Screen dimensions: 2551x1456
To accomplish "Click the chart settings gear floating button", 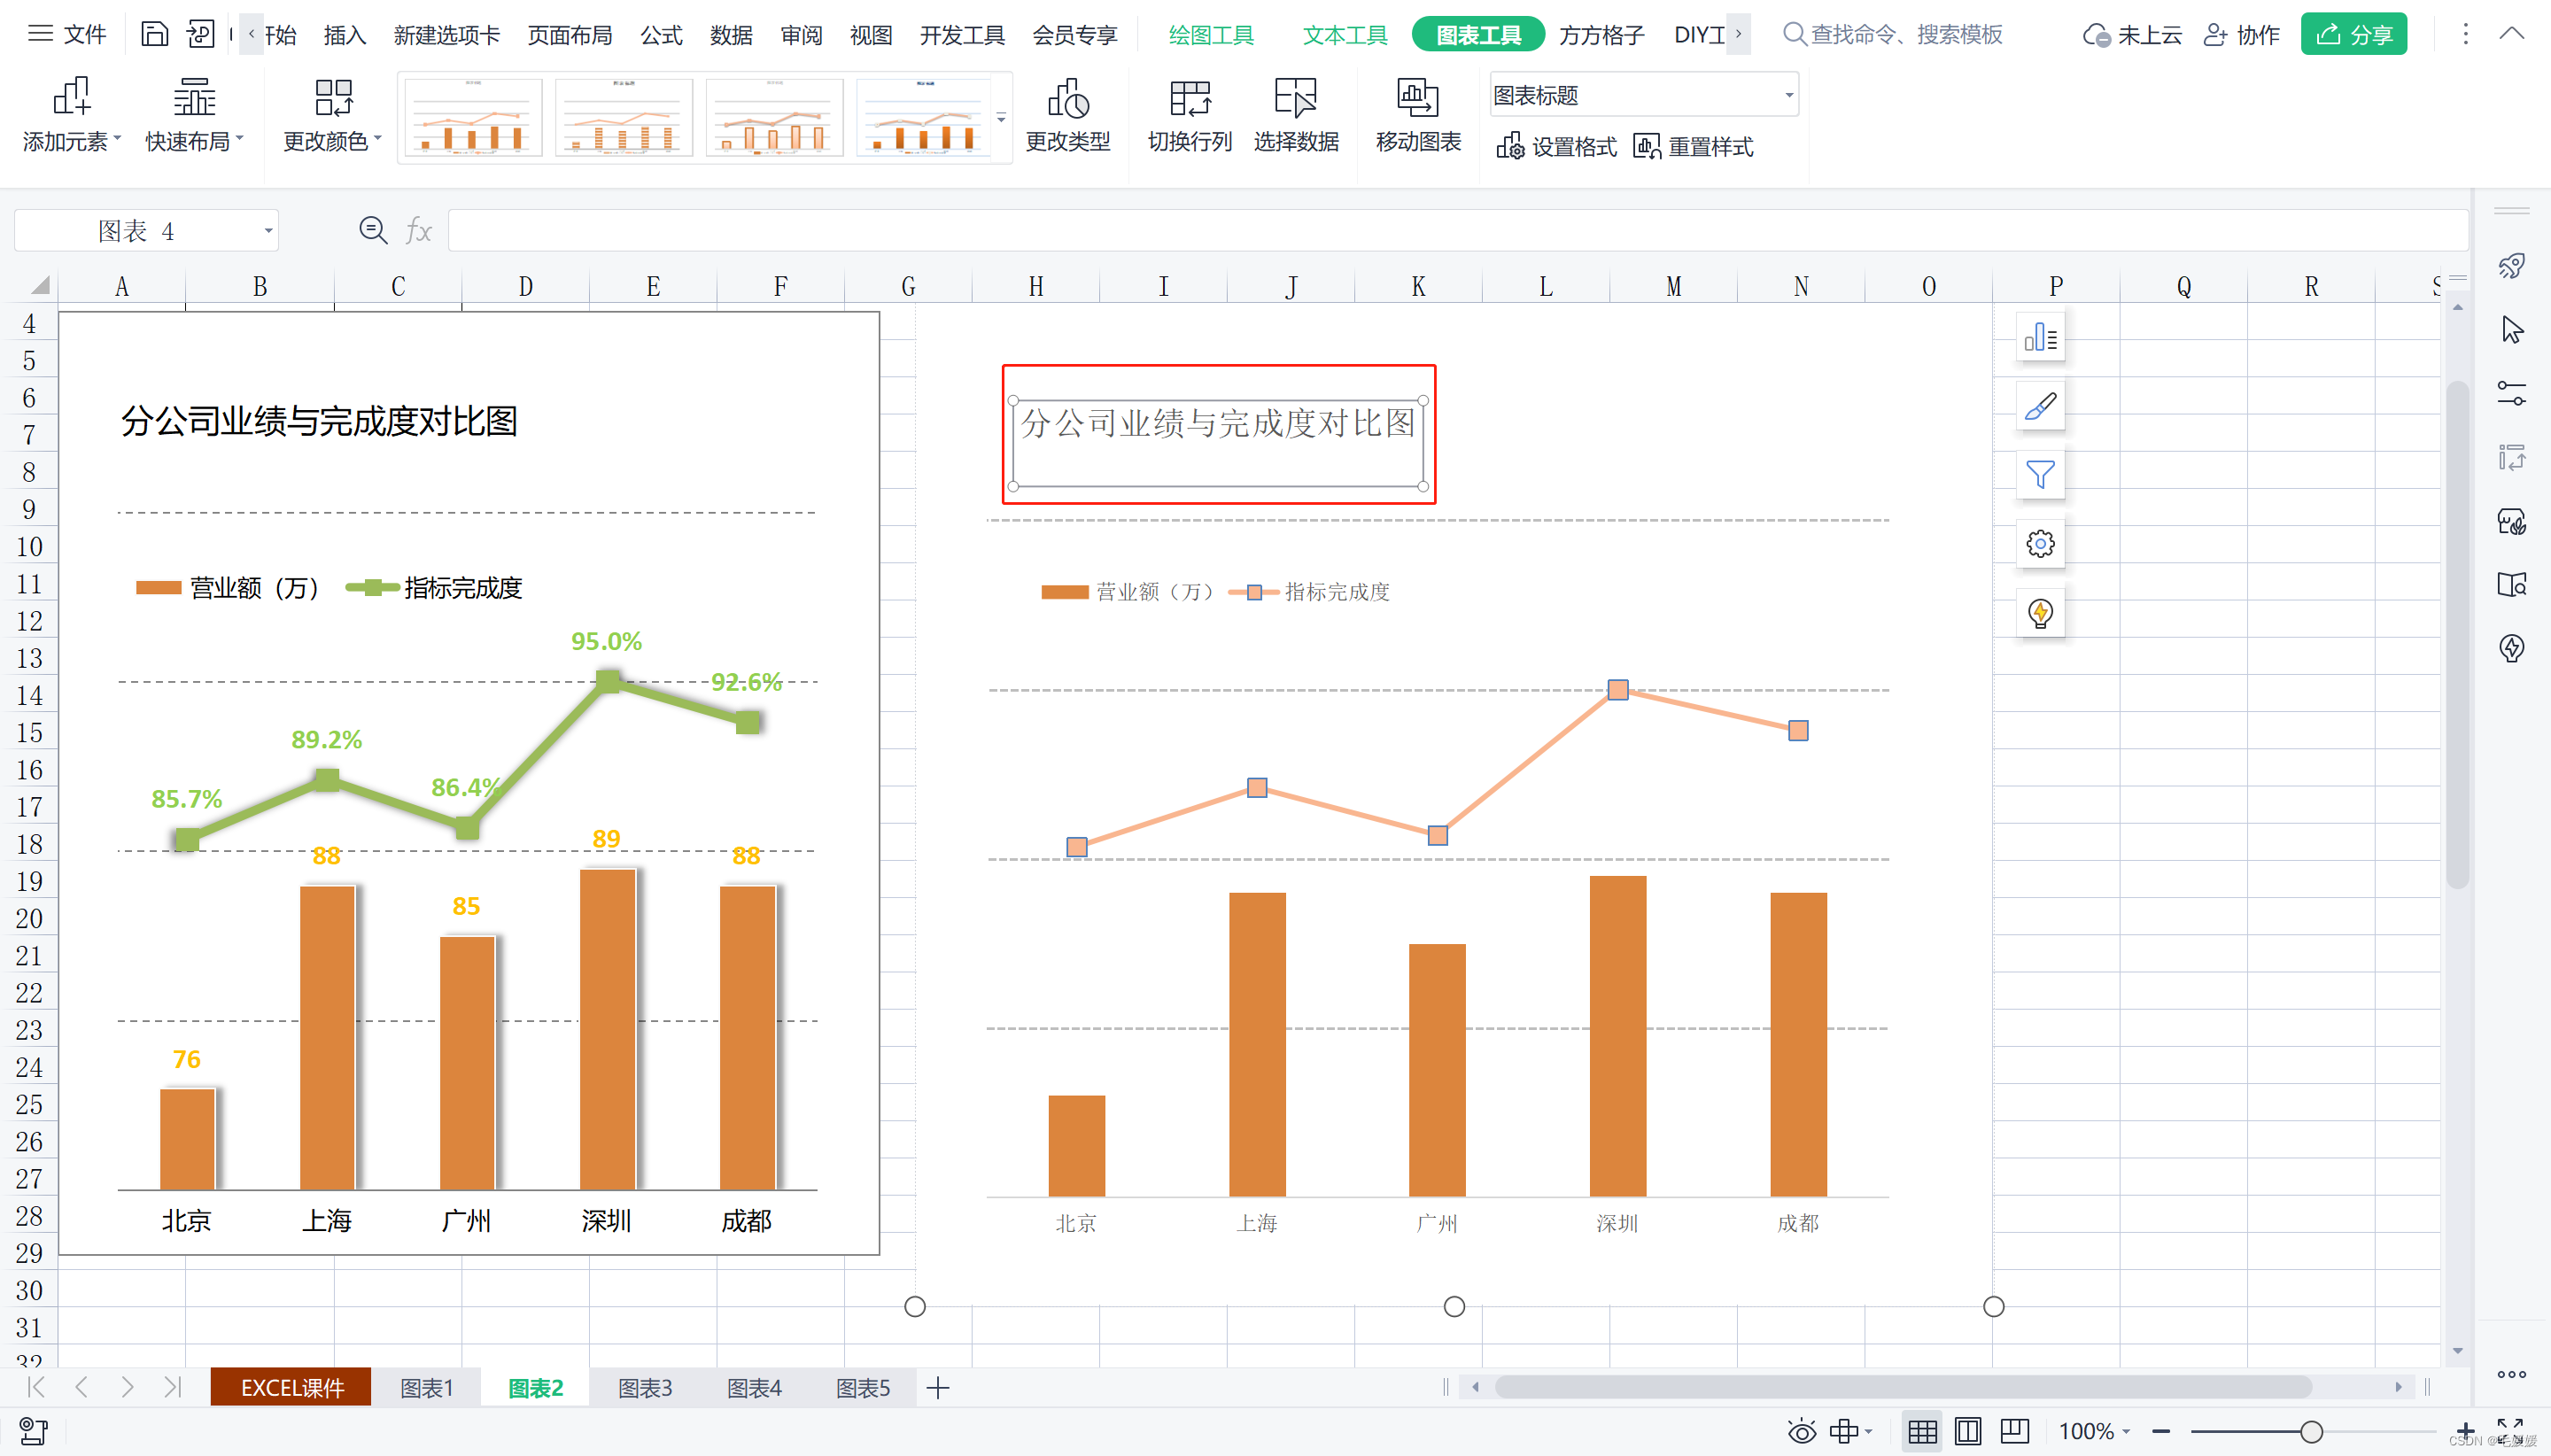I will [x=2040, y=544].
